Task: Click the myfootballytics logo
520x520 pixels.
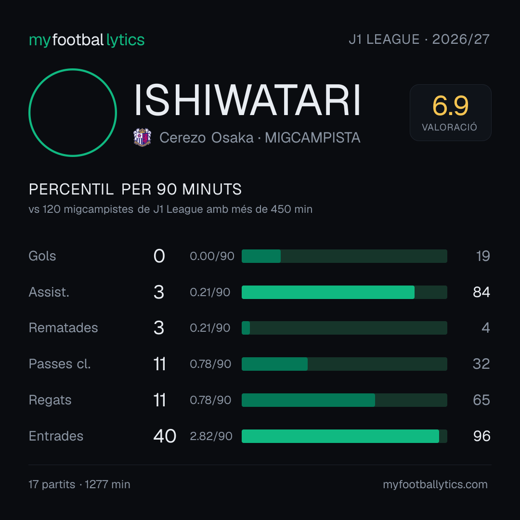Action: click(87, 40)
